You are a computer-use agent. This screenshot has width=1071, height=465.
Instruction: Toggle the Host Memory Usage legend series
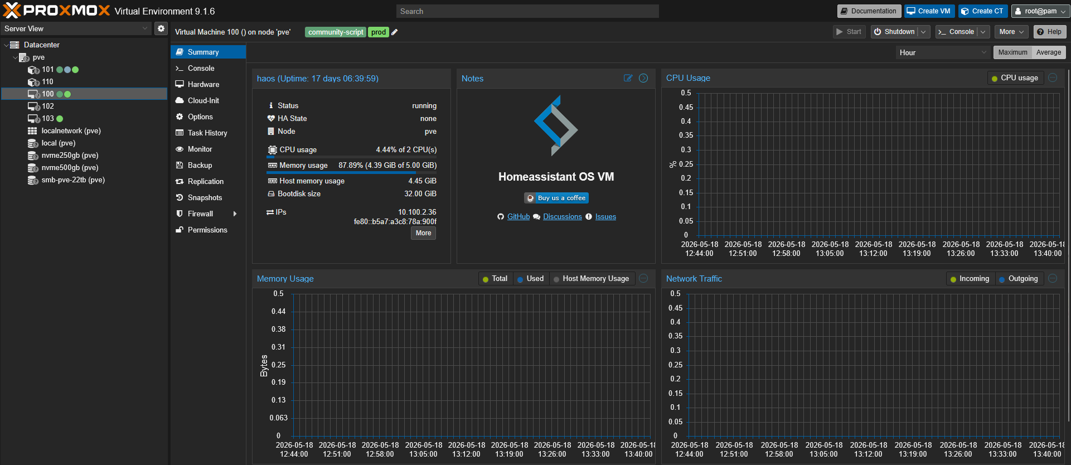point(592,279)
